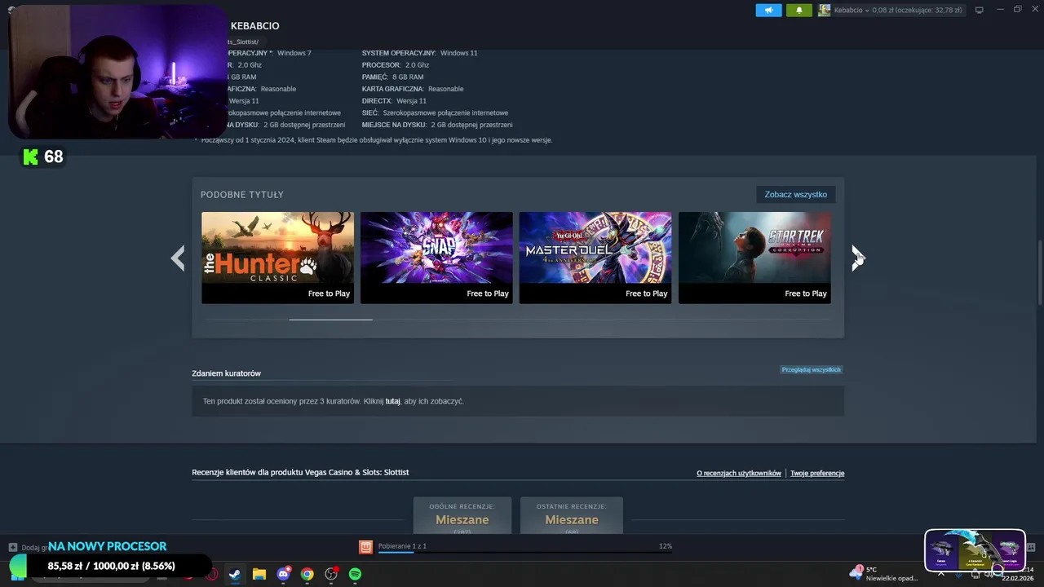This screenshot has width=1044, height=587.
Task: Open OBS Studio from the taskbar
Action: click(x=331, y=574)
